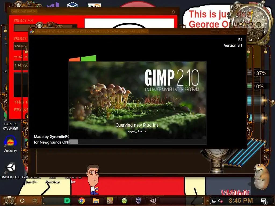Open the Embarcadero Dev-C++ desktop shortcut

click(31, 179)
